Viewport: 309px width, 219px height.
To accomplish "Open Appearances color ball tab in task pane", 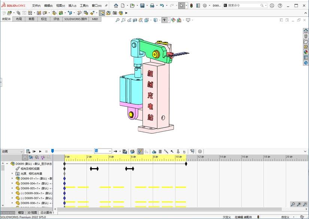I will click(x=306, y=52).
